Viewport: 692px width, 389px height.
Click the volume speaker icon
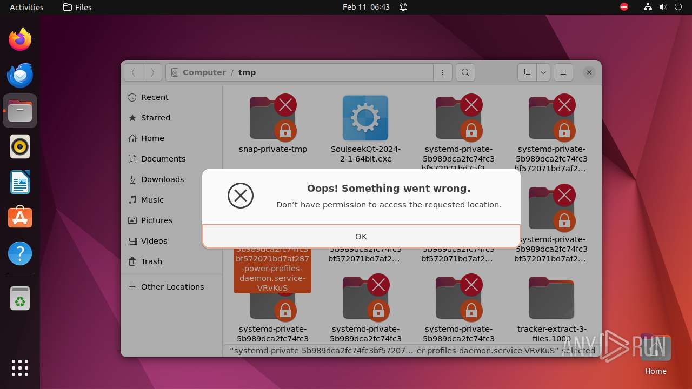tap(663, 7)
